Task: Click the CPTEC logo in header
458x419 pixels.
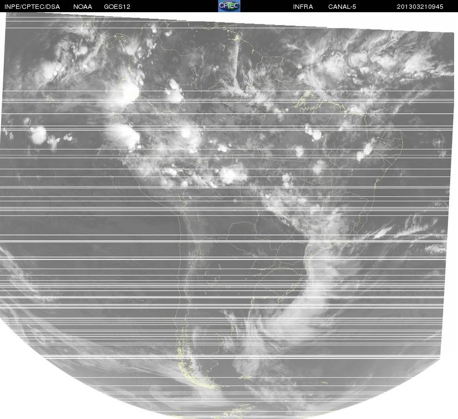Action: click(229, 6)
